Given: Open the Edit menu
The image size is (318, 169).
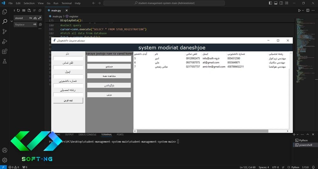Looking at the screenshot, I should [x=18, y=3].
